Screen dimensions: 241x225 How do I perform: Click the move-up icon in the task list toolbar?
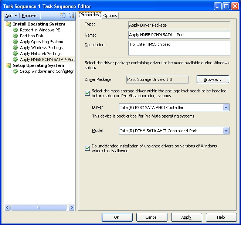pyautogui.click(x=63, y=16)
